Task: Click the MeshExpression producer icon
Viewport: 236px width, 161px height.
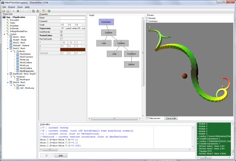Action: point(18,71)
